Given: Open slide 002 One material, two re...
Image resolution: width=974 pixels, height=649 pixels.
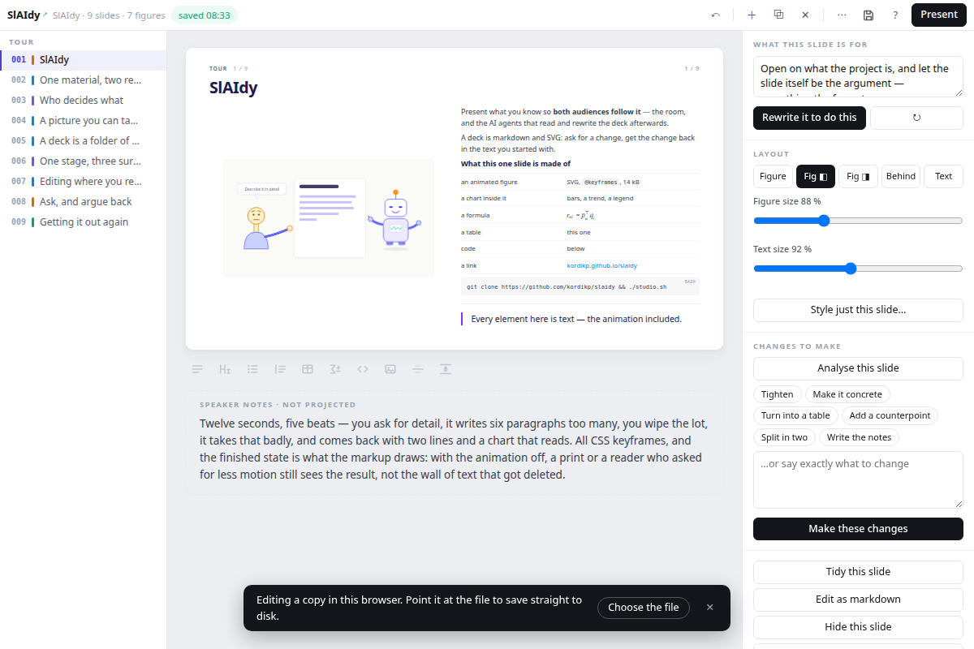Looking at the screenshot, I should click(83, 80).
